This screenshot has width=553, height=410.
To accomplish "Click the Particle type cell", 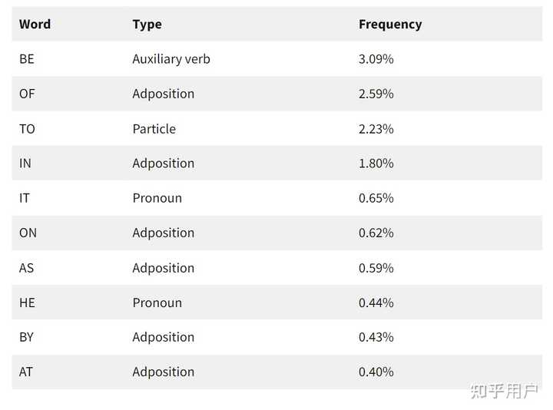I will click(x=154, y=129).
